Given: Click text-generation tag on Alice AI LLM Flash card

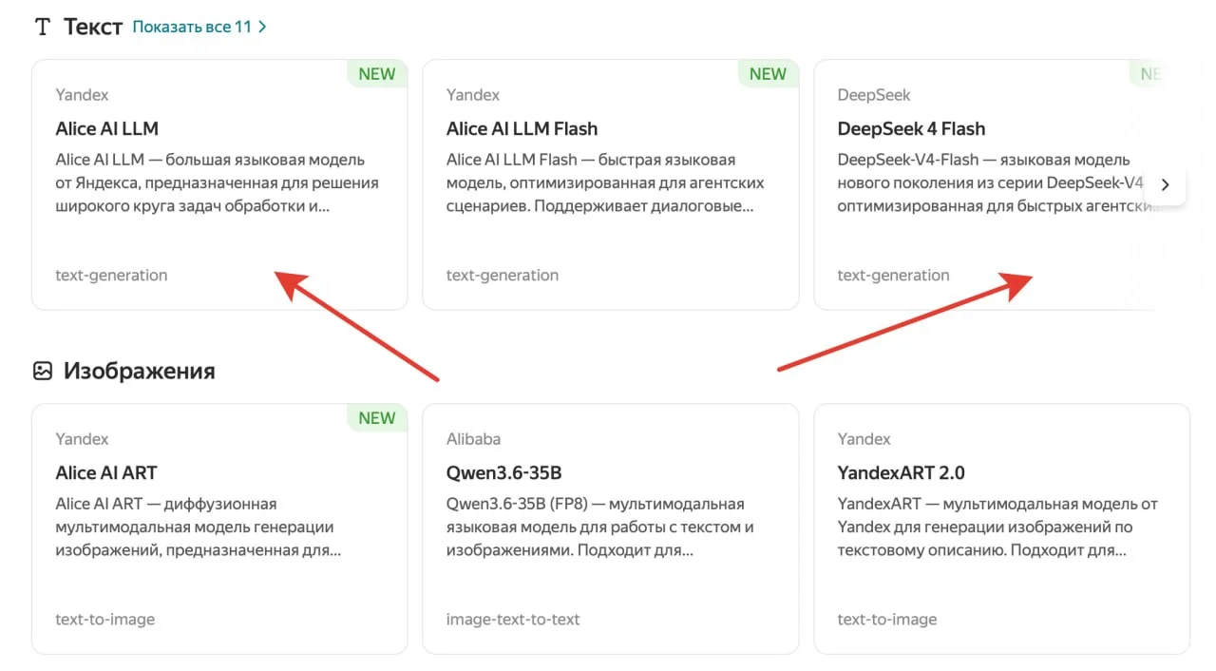Looking at the screenshot, I should 503,276.
